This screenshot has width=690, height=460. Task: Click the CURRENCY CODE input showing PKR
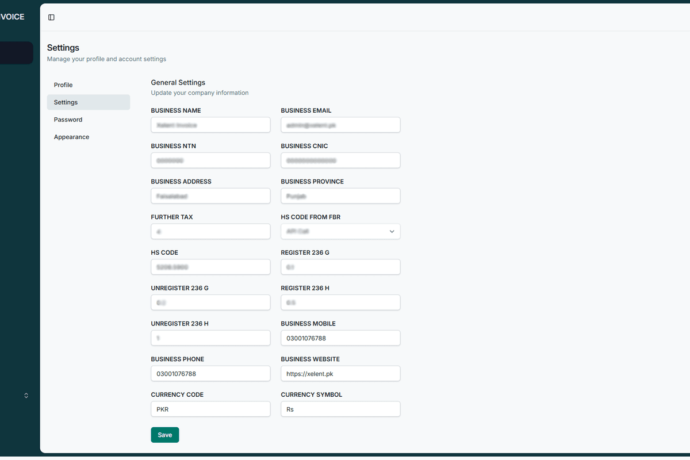click(210, 409)
